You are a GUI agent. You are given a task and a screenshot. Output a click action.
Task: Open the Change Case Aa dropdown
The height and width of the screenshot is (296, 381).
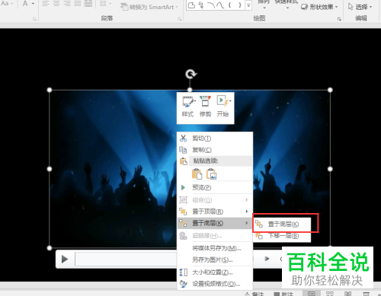coord(7,3)
